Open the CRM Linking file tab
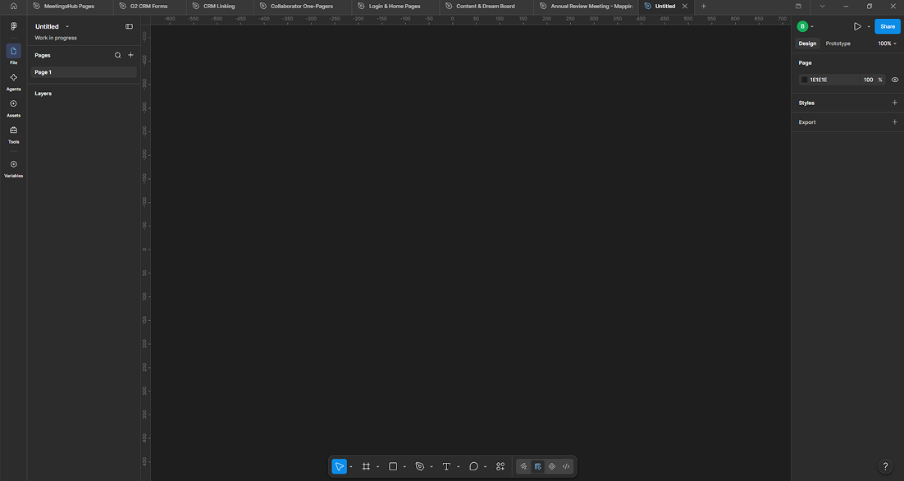The image size is (904, 481). tap(220, 7)
